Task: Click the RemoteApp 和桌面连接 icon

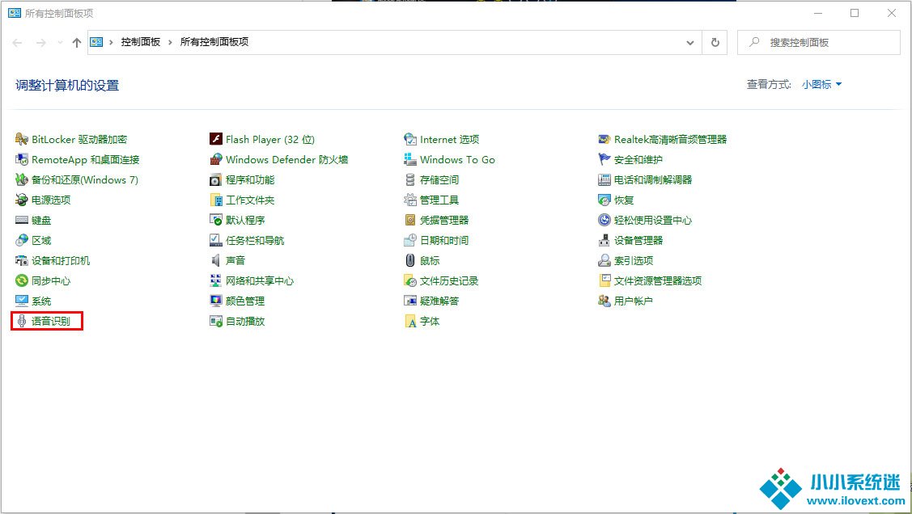Action: 22,160
